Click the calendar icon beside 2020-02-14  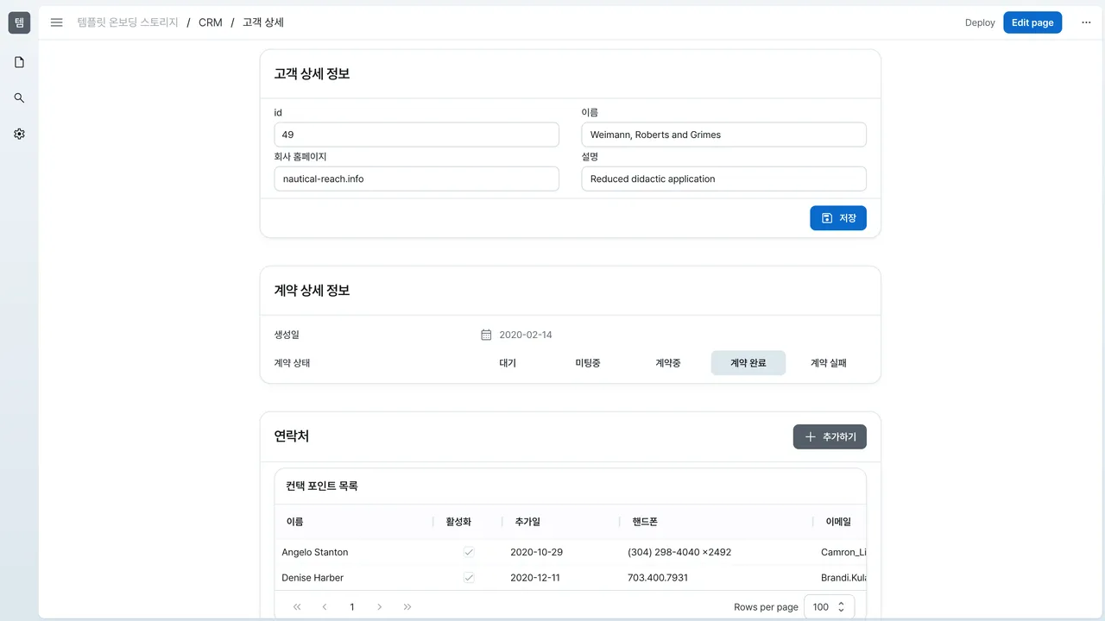click(x=486, y=335)
